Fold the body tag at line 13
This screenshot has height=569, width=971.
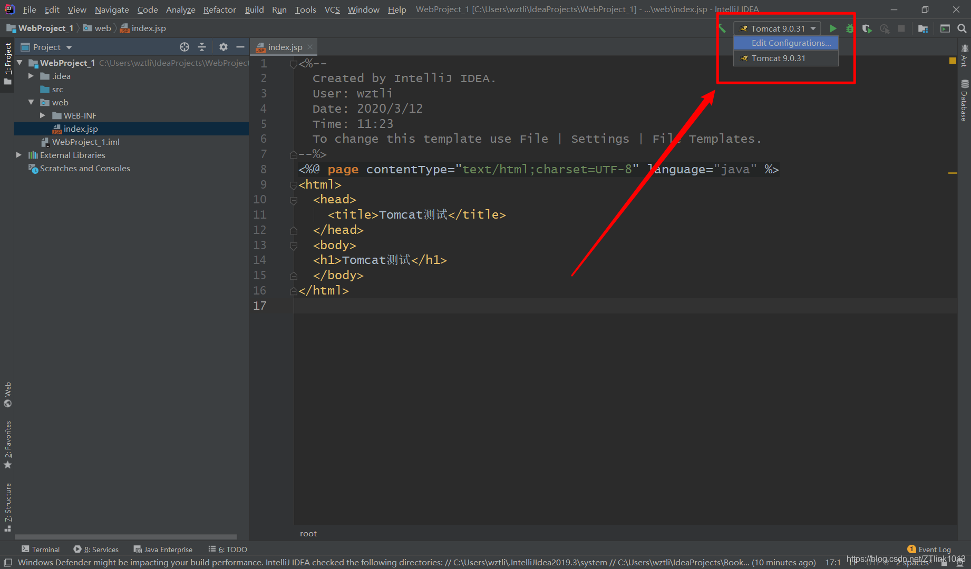tap(294, 246)
